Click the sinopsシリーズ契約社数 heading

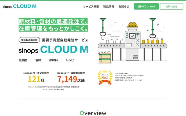coord(36,73)
